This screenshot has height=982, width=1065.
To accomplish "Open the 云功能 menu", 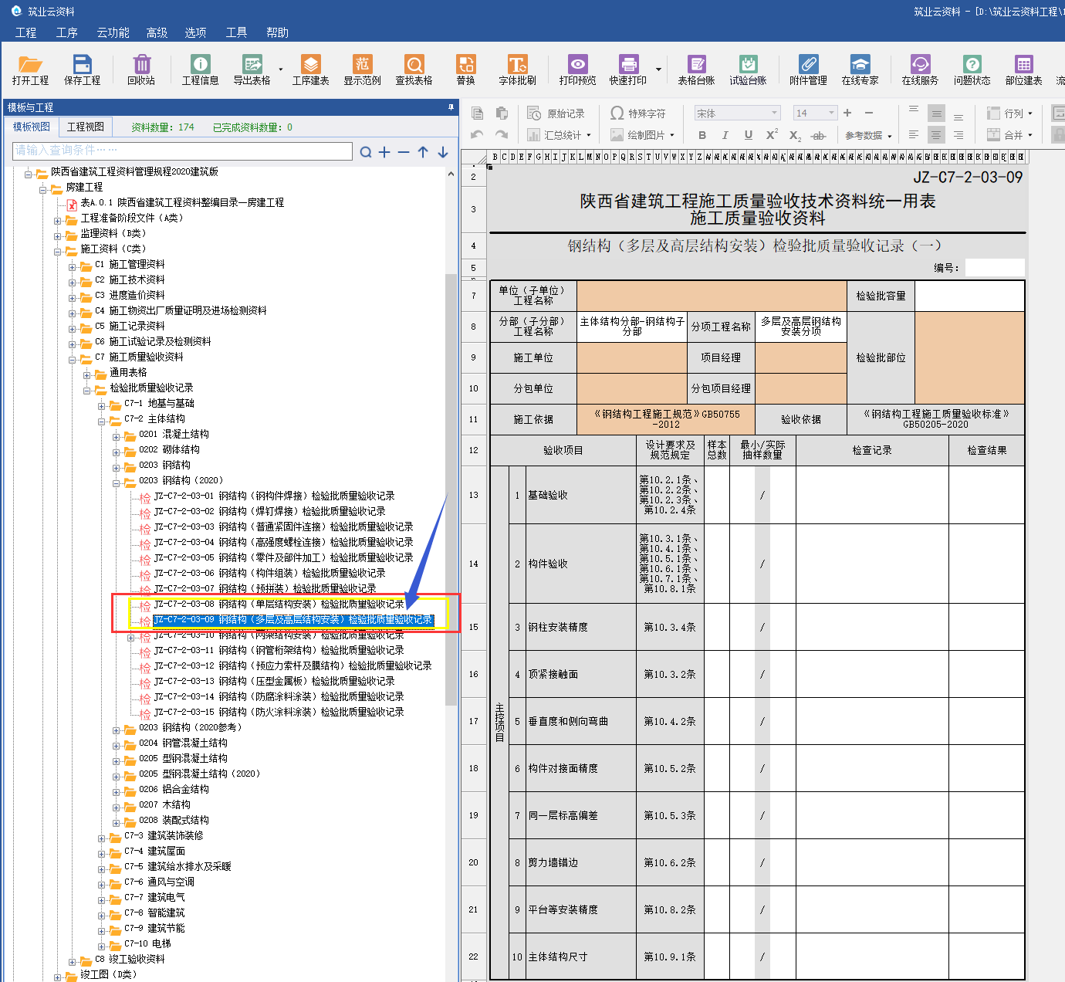I will pos(113,32).
